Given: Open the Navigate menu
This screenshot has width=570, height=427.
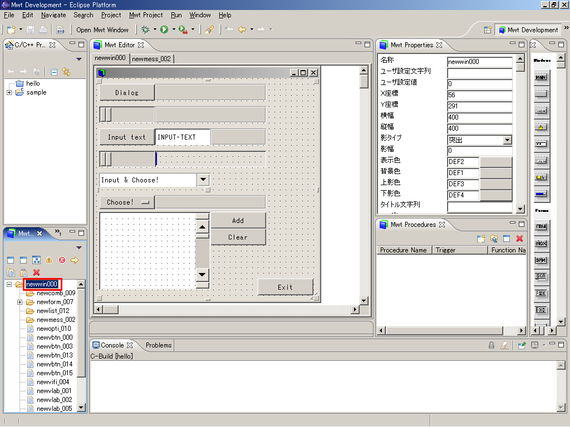Looking at the screenshot, I should pyautogui.click(x=53, y=15).
